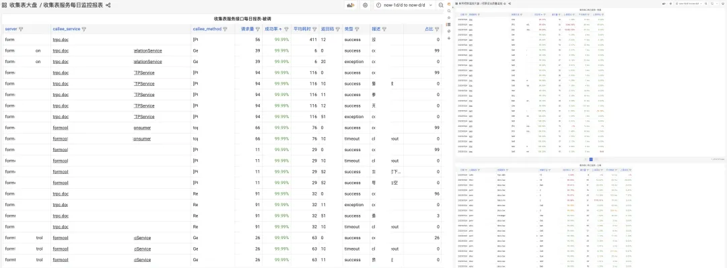Open cService link in return code 11 row
The width and height of the screenshot is (727, 268).
[142, 260]
